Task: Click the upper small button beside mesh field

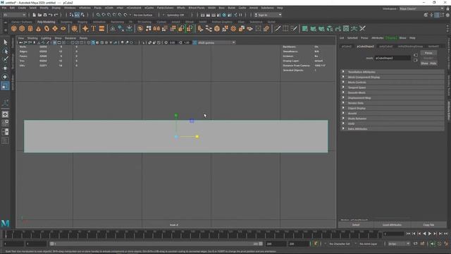Action: tap(415, 55)
